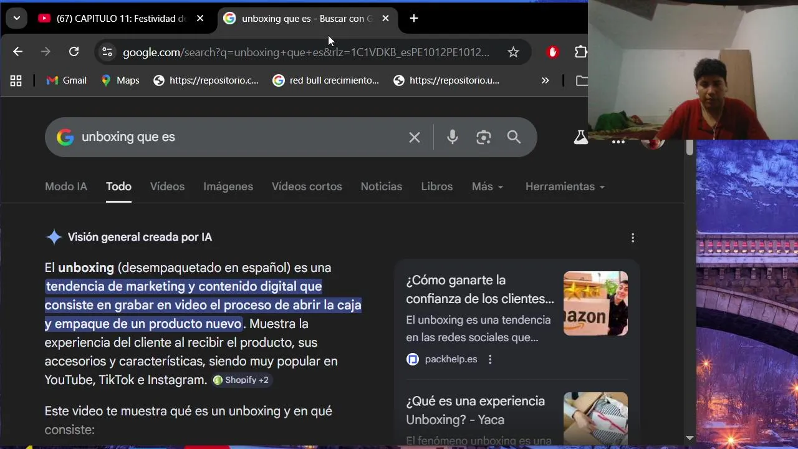Click the webcam video overlay
Viewport: 798px width, 449px height.
click(x=693, y=70)
